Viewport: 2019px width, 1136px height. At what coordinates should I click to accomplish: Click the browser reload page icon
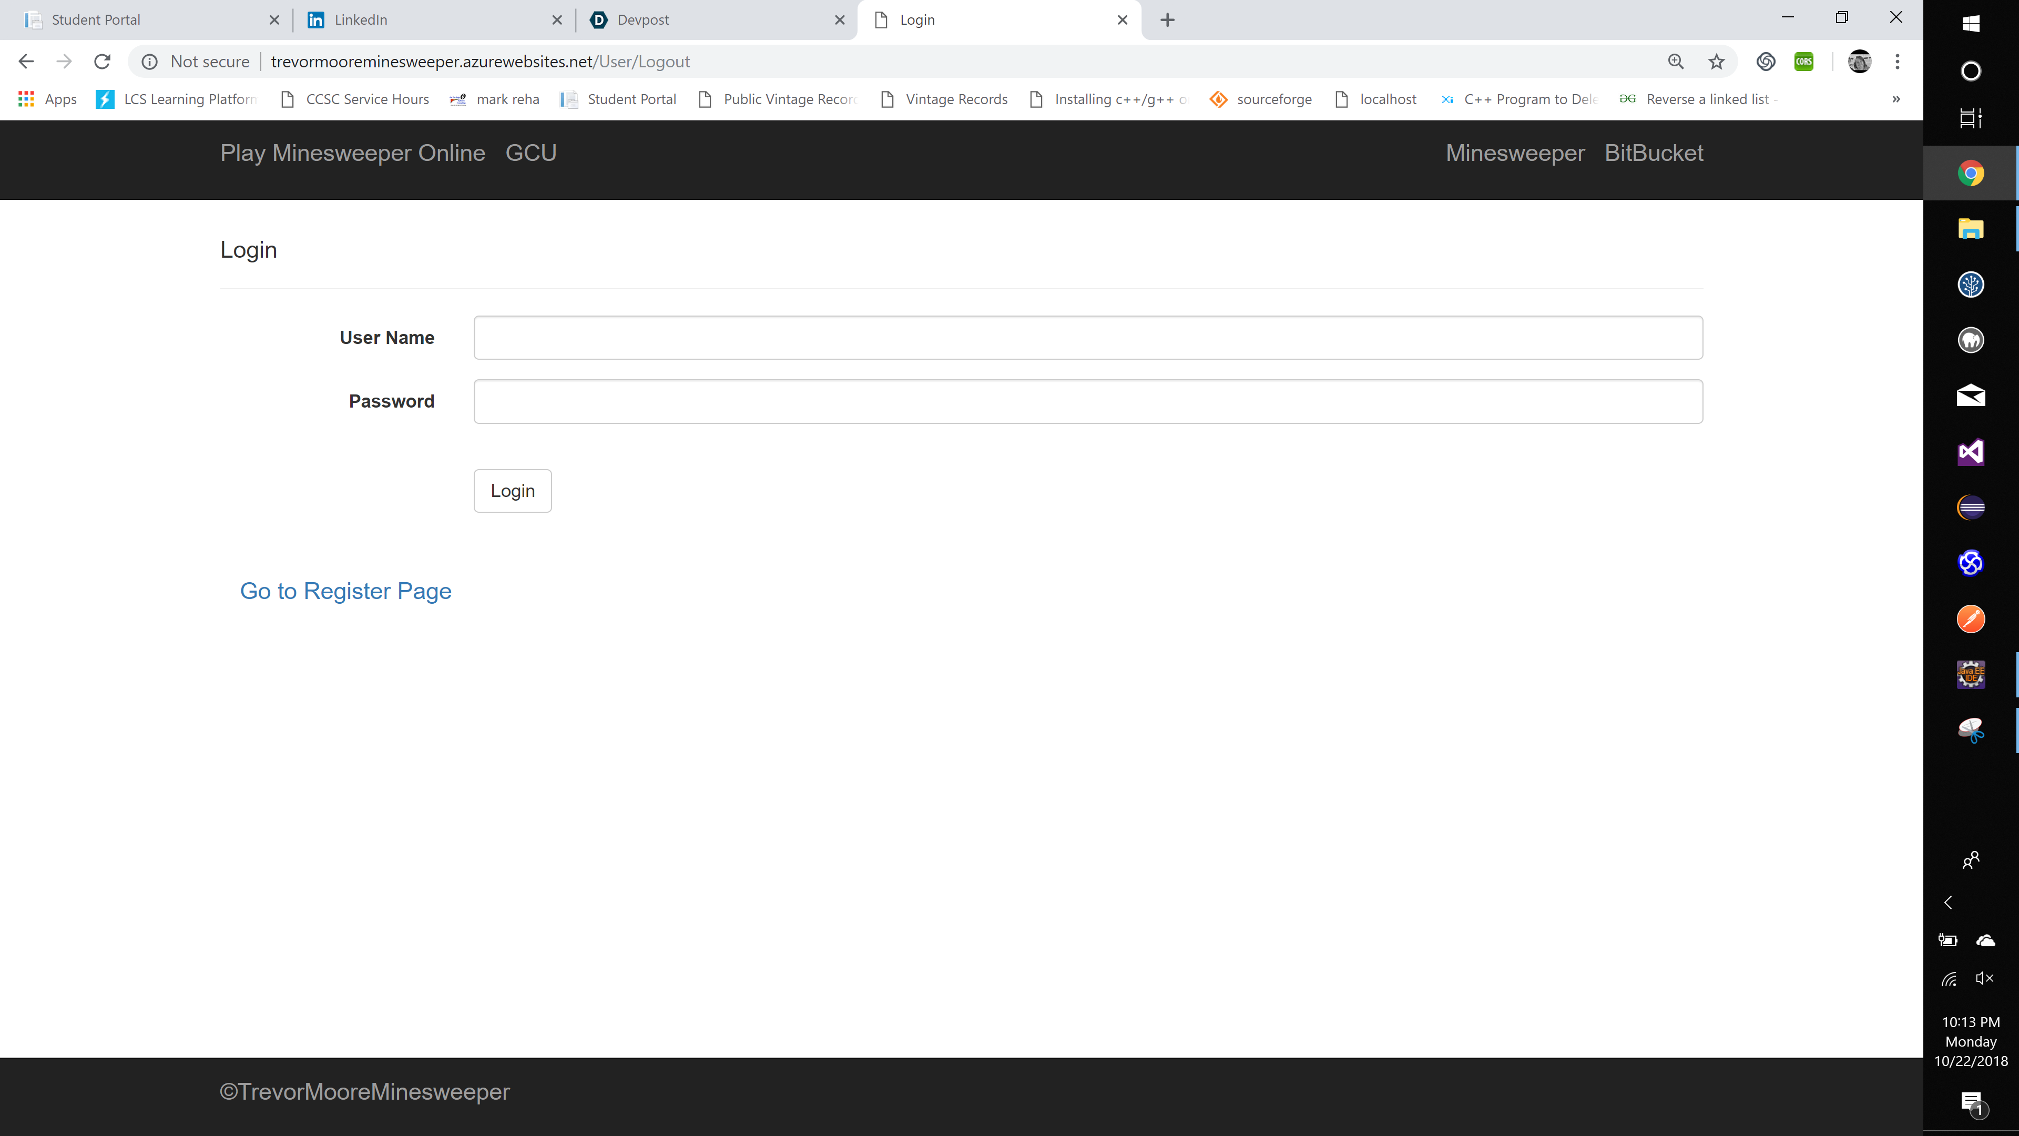coord(102,61)
